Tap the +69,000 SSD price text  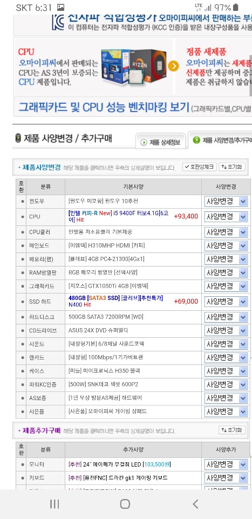(186, 302)
